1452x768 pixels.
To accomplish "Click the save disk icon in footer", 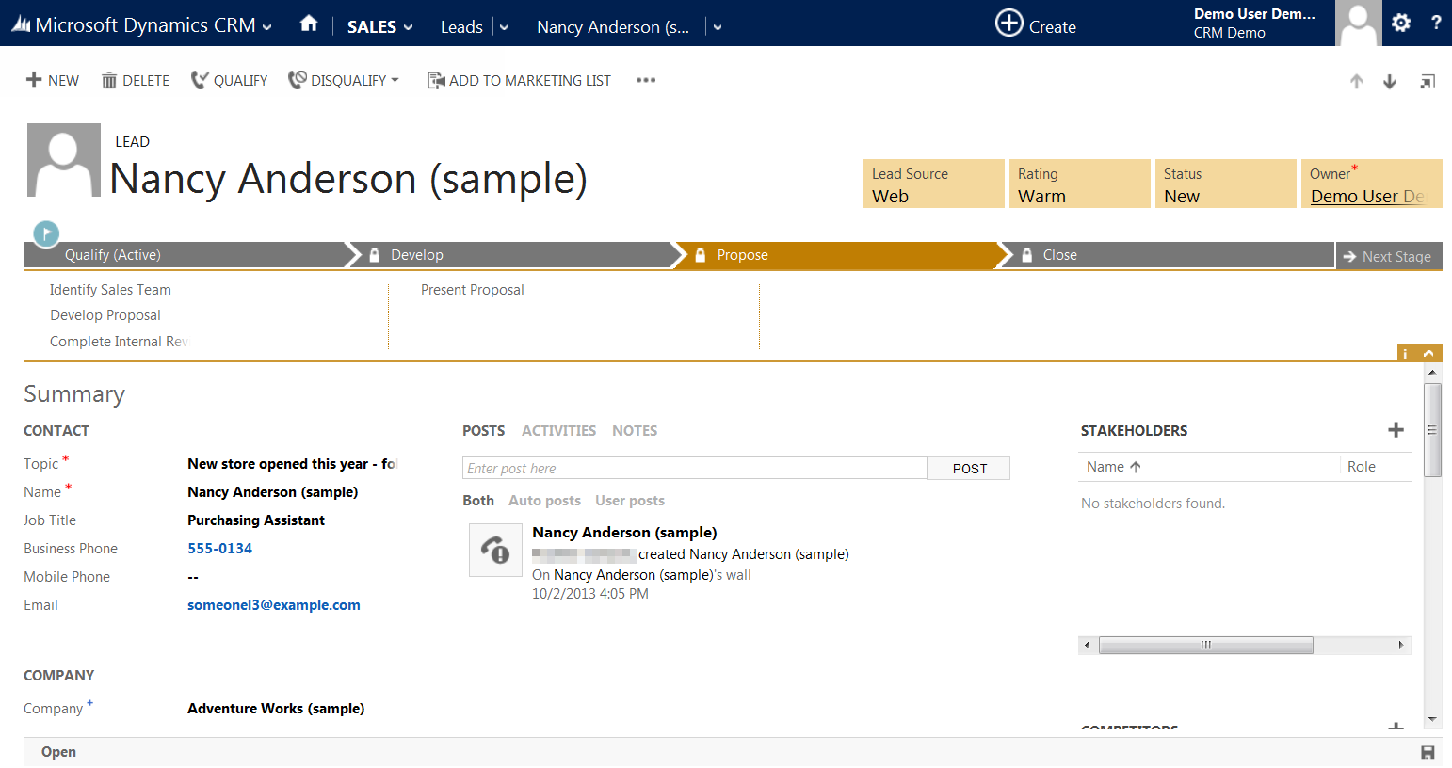I will point(1428,752).
